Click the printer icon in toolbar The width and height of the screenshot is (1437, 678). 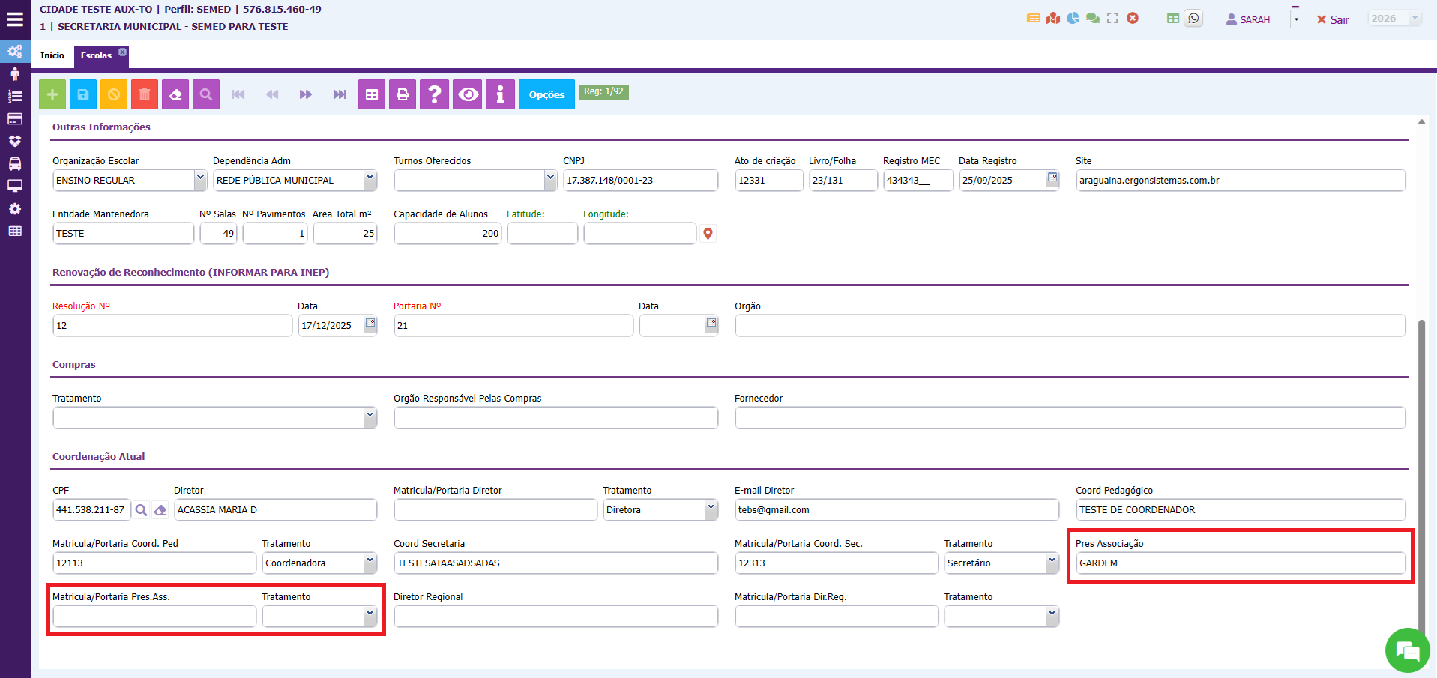click(403, 94)
